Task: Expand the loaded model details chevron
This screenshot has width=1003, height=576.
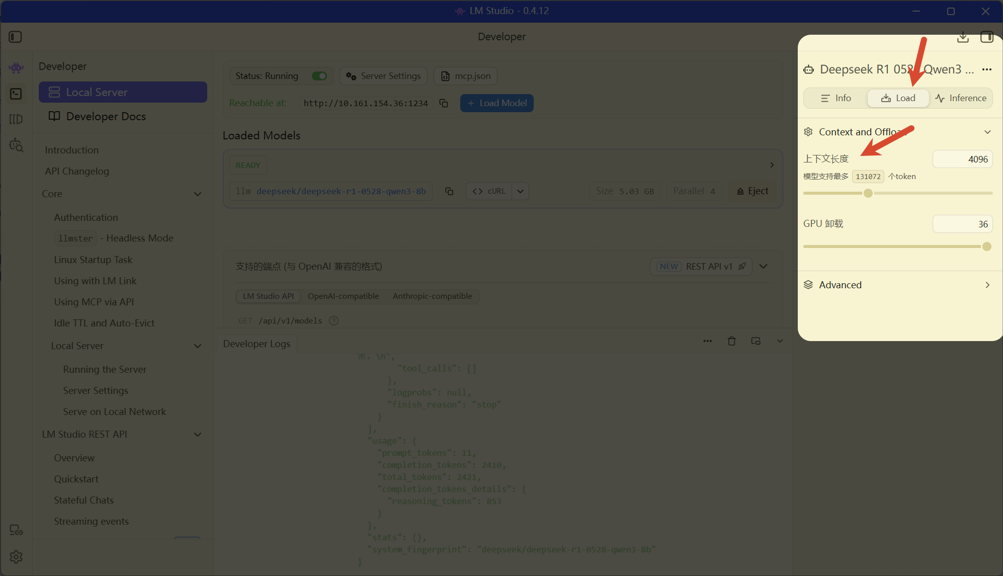Action: click(772, 165)
